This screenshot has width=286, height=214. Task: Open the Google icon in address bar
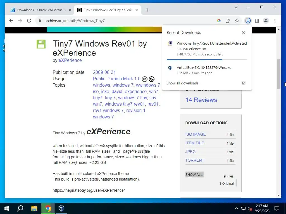point(219,21)
